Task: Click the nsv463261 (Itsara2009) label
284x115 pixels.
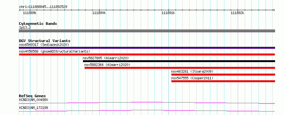Action: [192, 71]
